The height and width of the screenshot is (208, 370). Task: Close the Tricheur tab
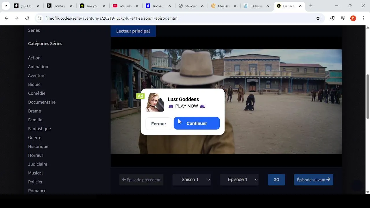tap(170, 6)
